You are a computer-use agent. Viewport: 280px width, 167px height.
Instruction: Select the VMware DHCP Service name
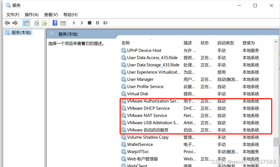coord(148,108)
